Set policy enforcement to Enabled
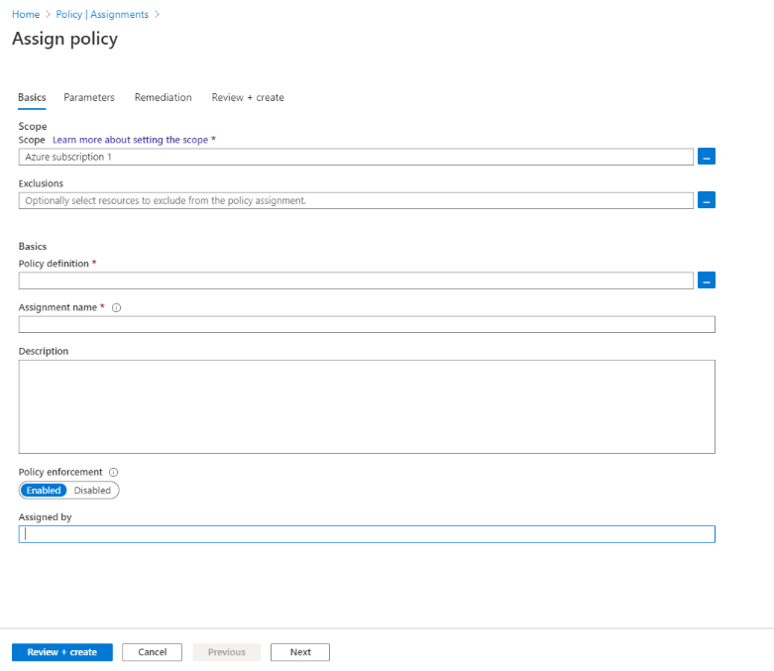The height and width of the screenshot is (671, 774). (x=44, y=491)
